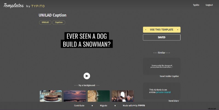Click the UNILAD Caption title
The width and height of the screenshot is (219, 110).
pos(53,15)
